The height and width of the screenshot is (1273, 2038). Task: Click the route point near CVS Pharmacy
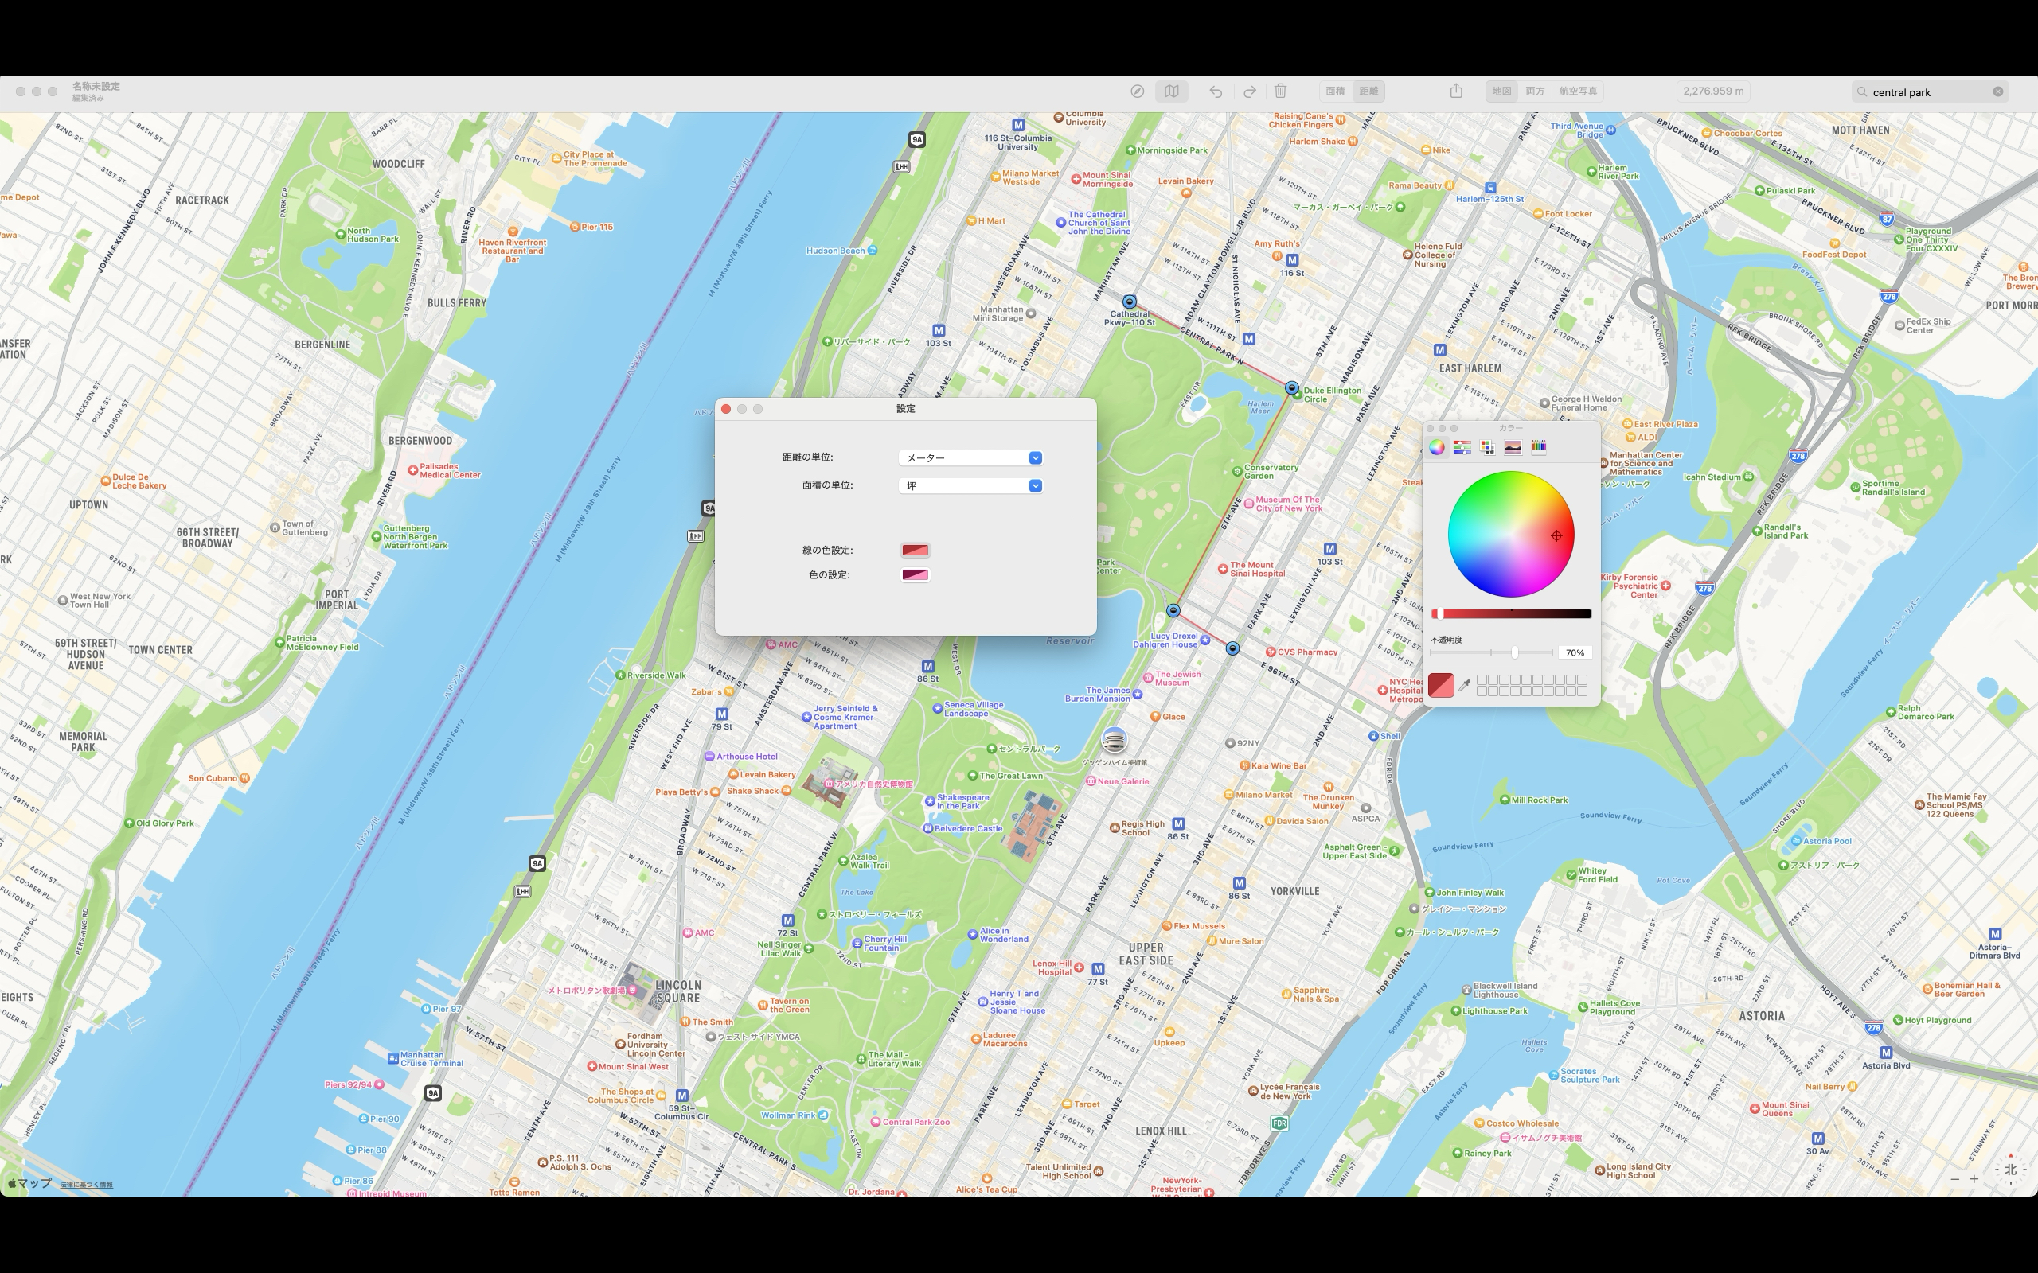[1233, 648]
